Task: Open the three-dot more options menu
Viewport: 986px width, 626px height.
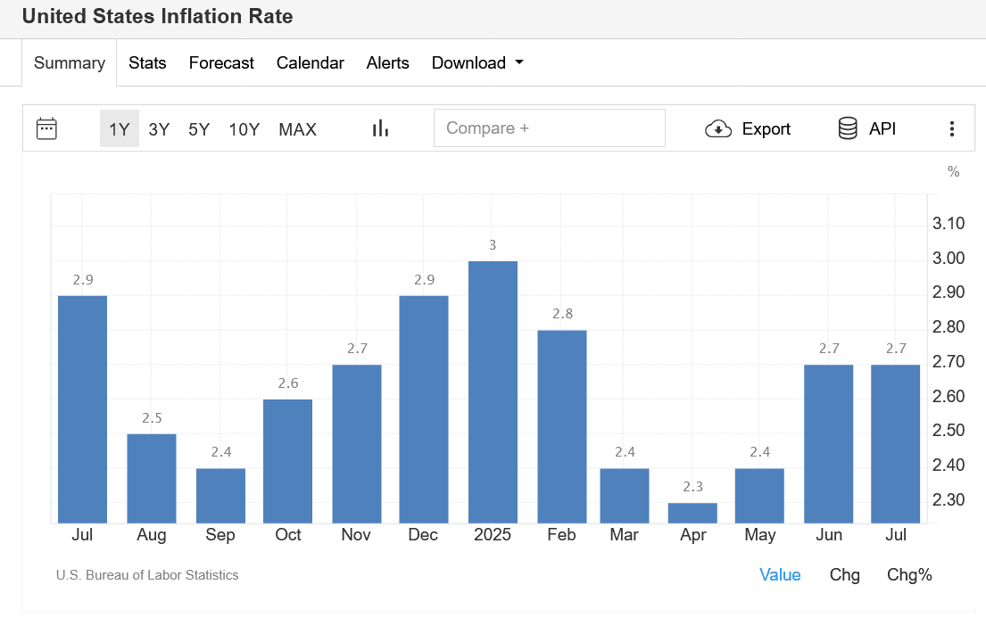Action: [x=952, y=128]
